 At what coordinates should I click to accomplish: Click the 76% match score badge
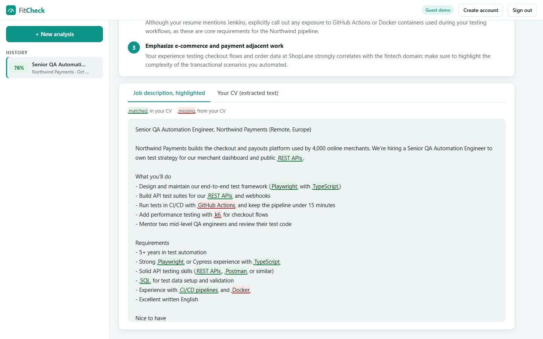coord(19,68)
